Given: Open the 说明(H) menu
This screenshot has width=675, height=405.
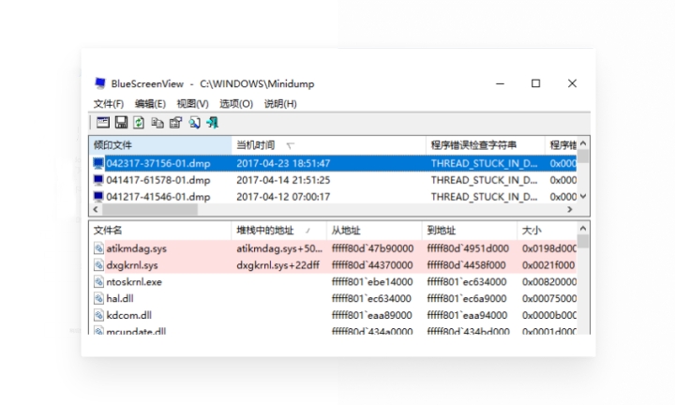Looking at the screenshot, I should 280,104.
